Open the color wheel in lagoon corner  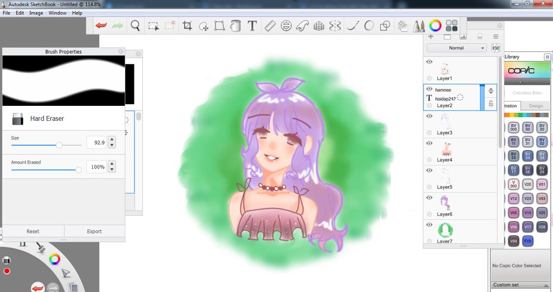tap(55, 259)
